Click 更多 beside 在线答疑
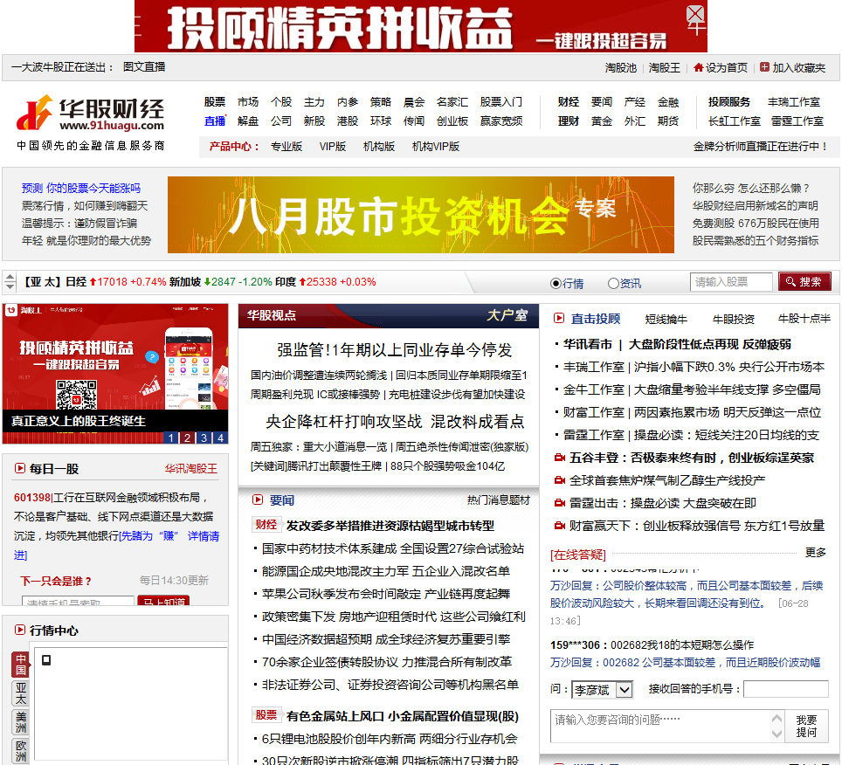The width and height of the screenshot is (842, 765). 815,553
